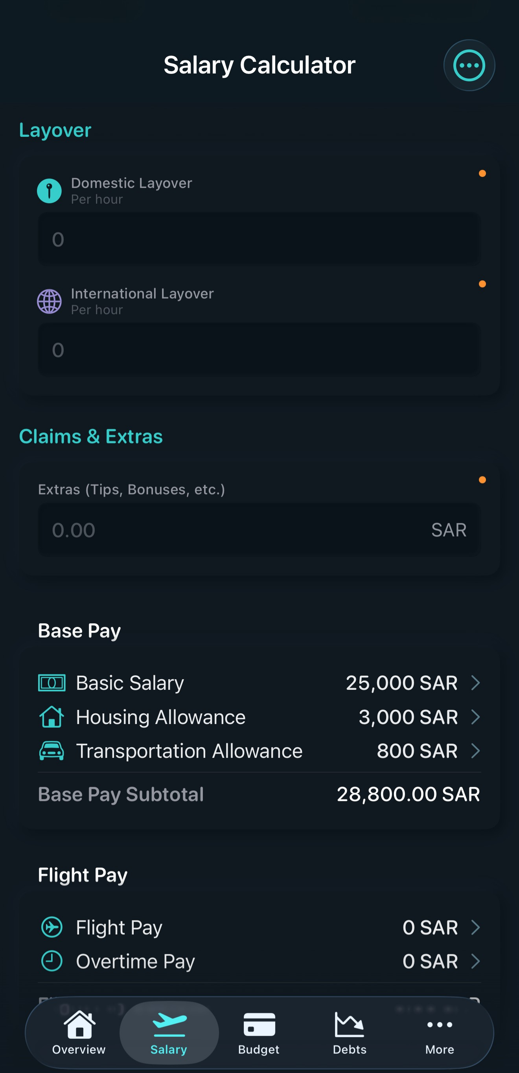Switch to the Overview tab

(79, 1032)
